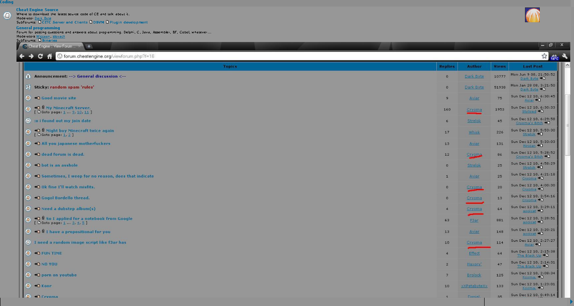Open author Brolock's profile link
This screenshot has width=574, height=306.
click(x=474, y=275)
